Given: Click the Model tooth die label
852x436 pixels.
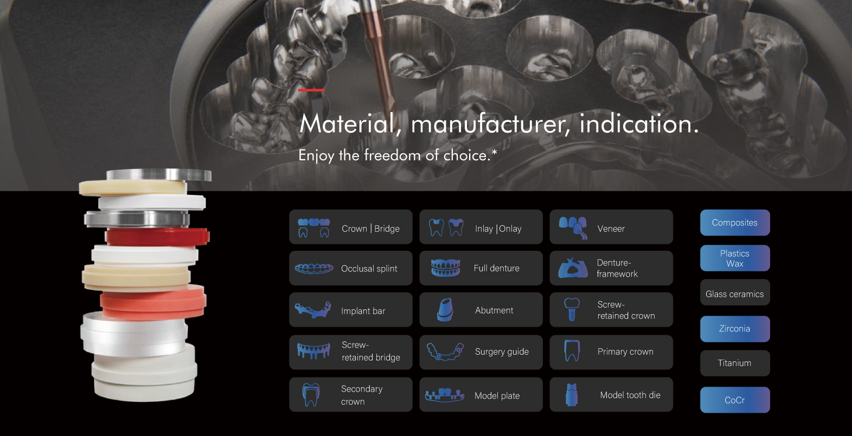Looking at the screenshot, I should 630,395.
